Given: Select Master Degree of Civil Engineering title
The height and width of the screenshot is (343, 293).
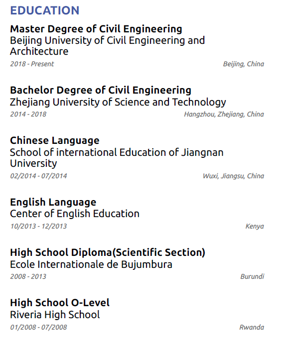Looking at the screenshot, I should pyautogui.click(x=96, y=29).
